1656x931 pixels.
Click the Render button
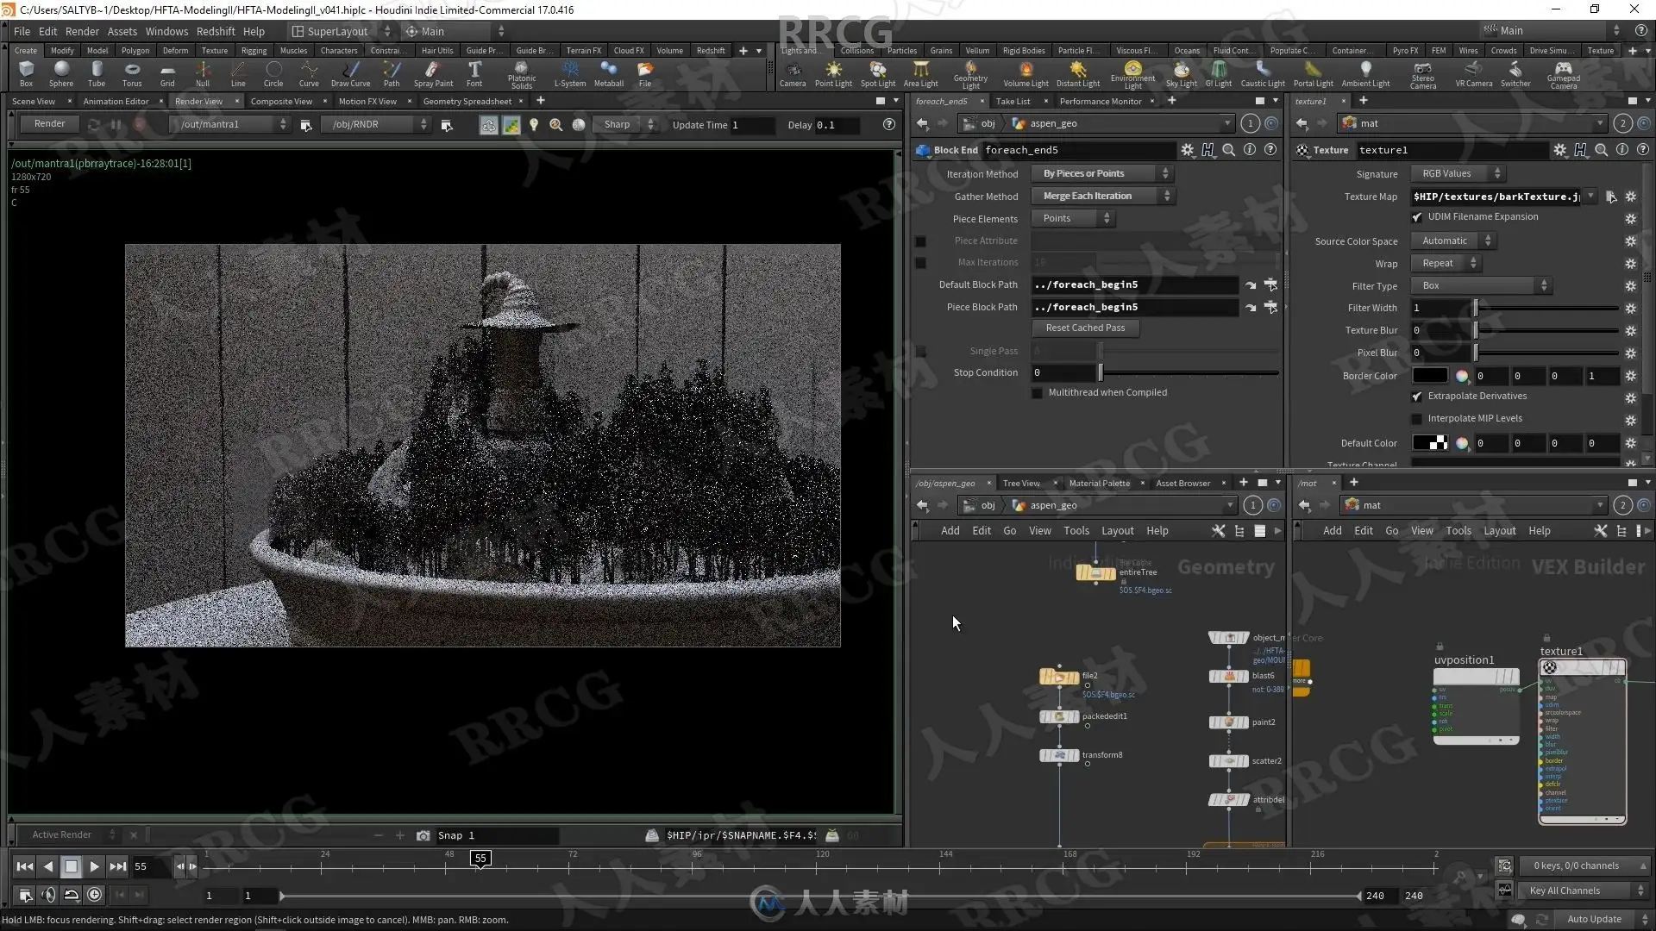[49, 124]
